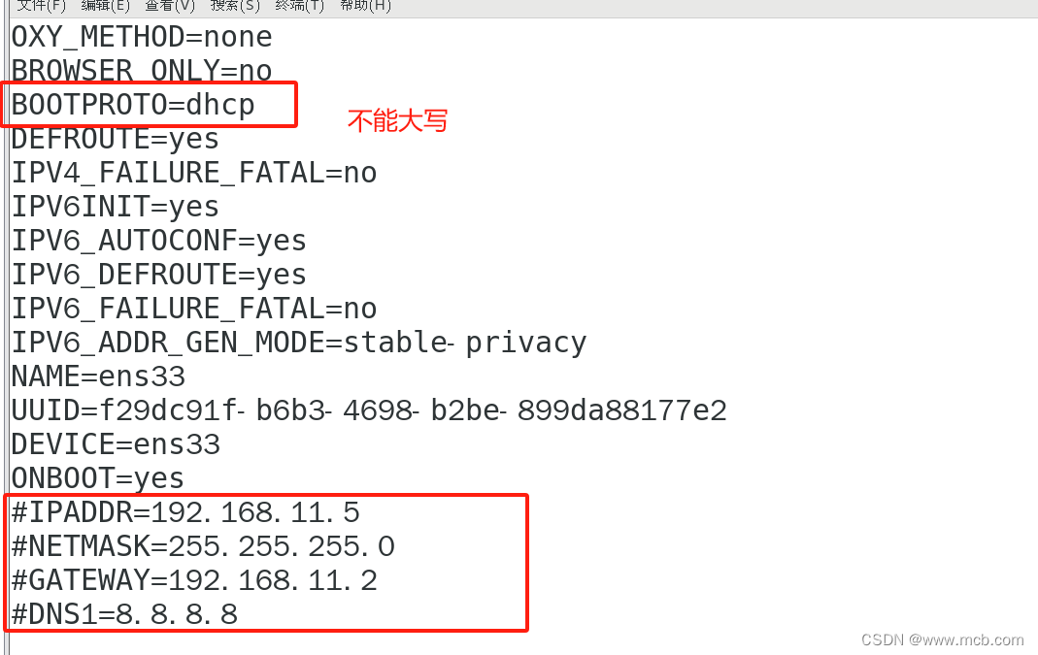
Task: Open the 帮助(H) help menu
Action: 365,7
